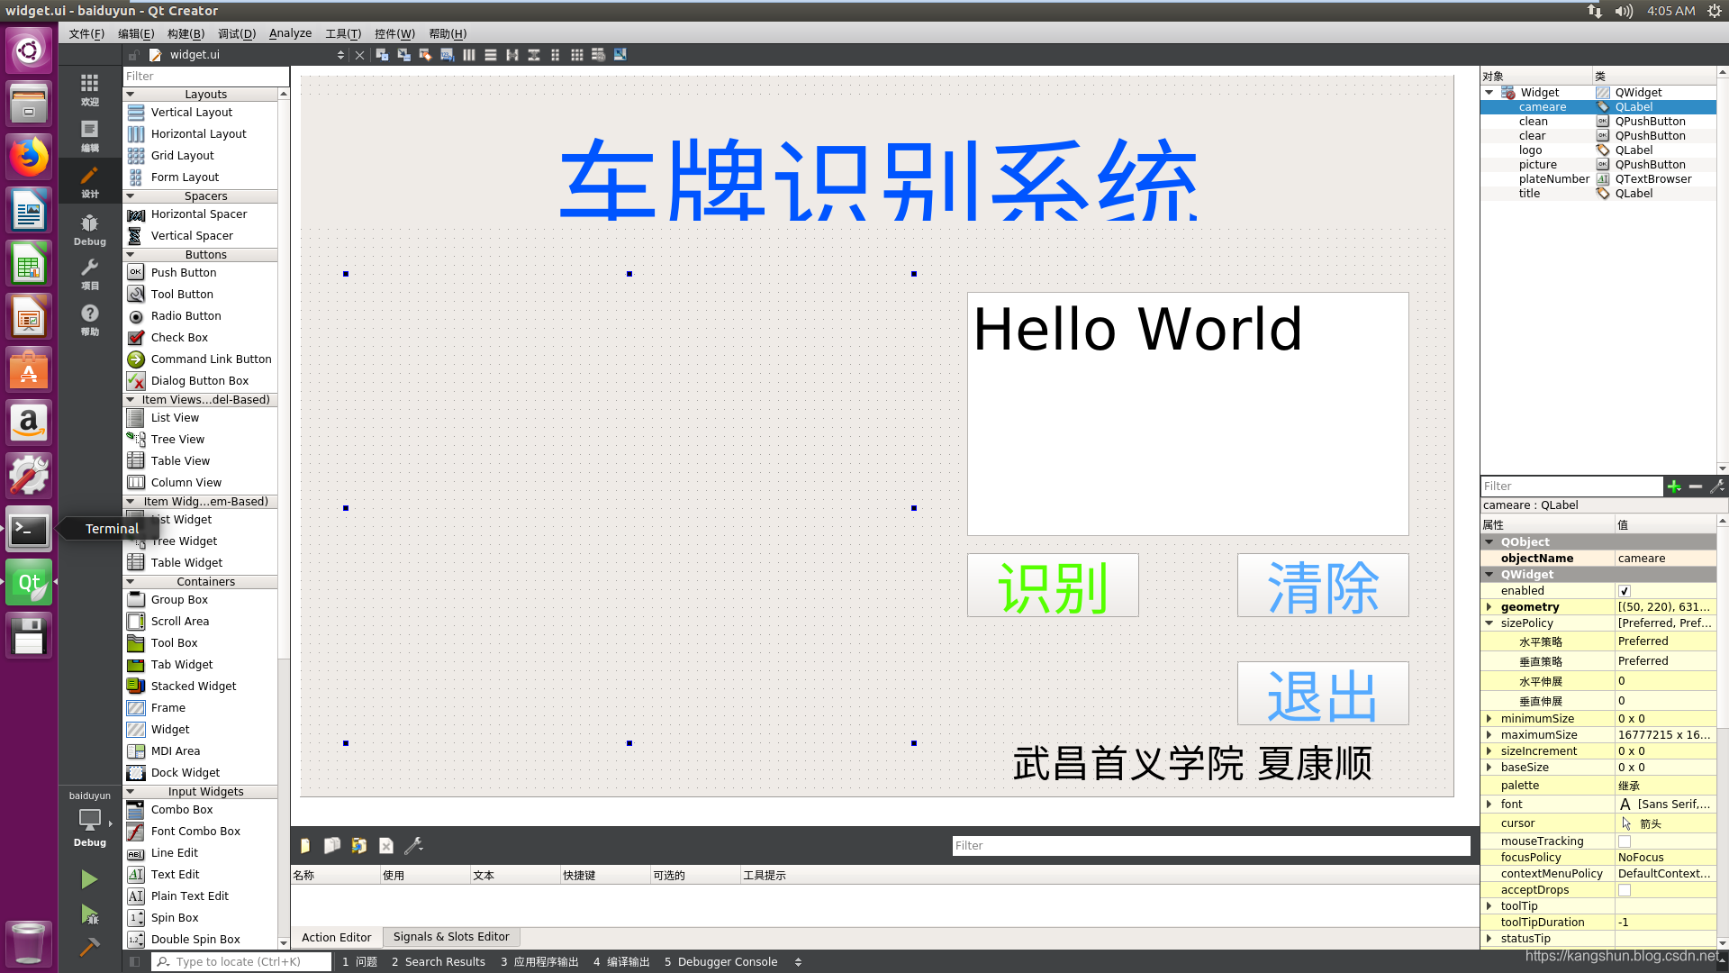Remove dynamic property with minus icon
This screenshot has width=1729, height=973.
(x=1696, y=486)
